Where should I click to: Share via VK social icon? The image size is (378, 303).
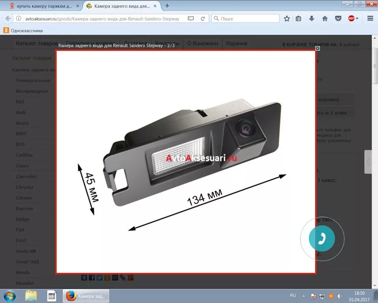(84, 277)
